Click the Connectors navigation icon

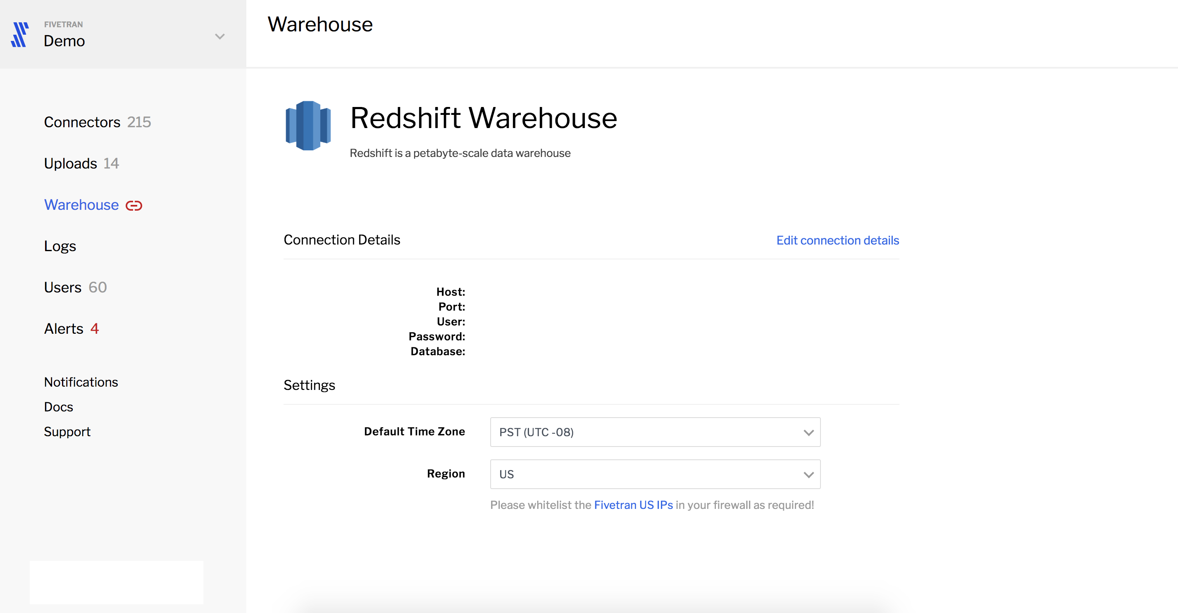point(82,122)
